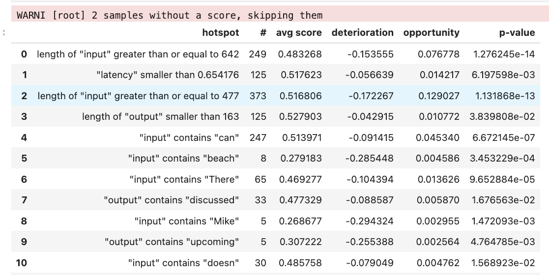Select hotspot '"input" contains "Mike"'
This screenshot has width=549, height=275.
[x=186, y=221]
